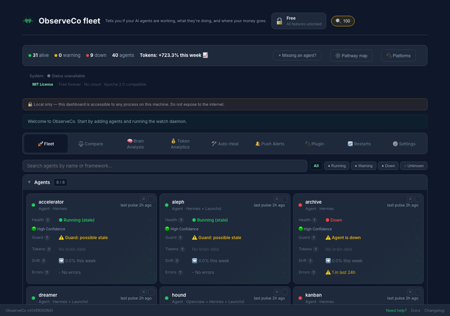Expand archive Errors row chevron
The height and width of the screenshot is (316, 450).
point(417,272)
